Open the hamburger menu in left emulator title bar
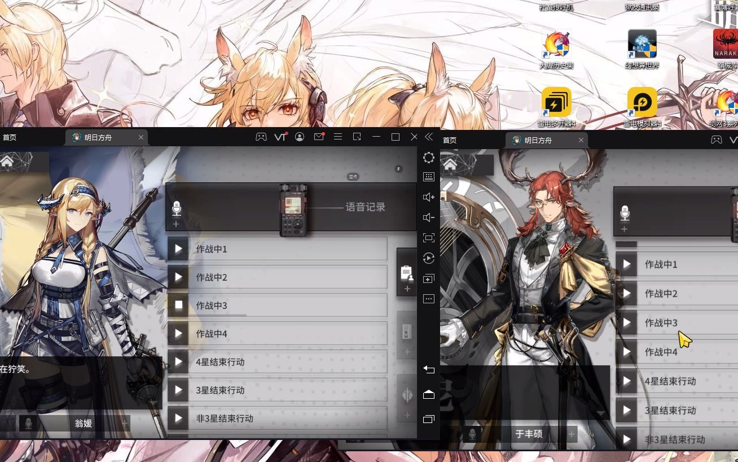The width and height of the screenshot is (738, 462). [338, 137]
